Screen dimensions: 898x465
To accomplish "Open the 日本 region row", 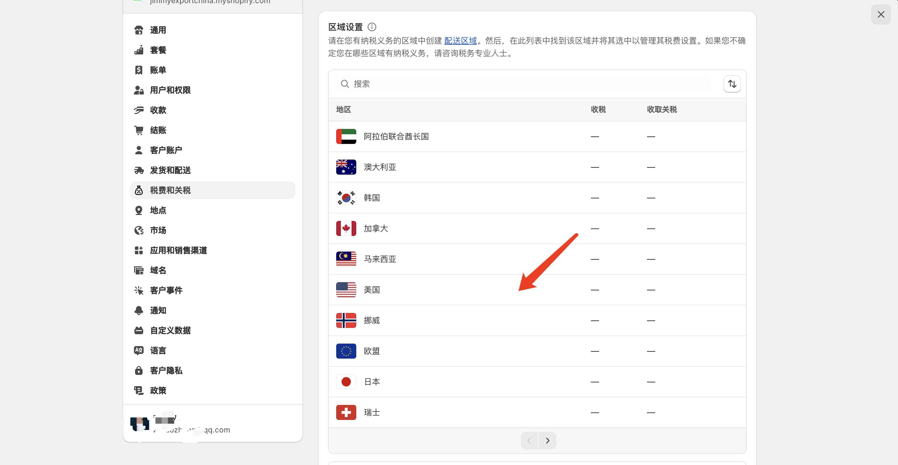I will [x=537, y=382].
